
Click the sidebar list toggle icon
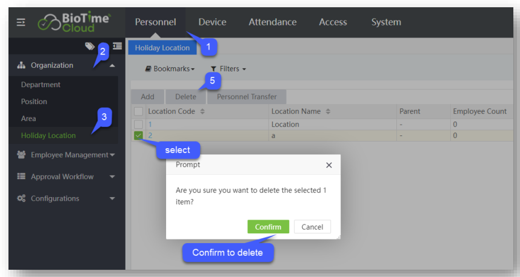coord(117,45)
